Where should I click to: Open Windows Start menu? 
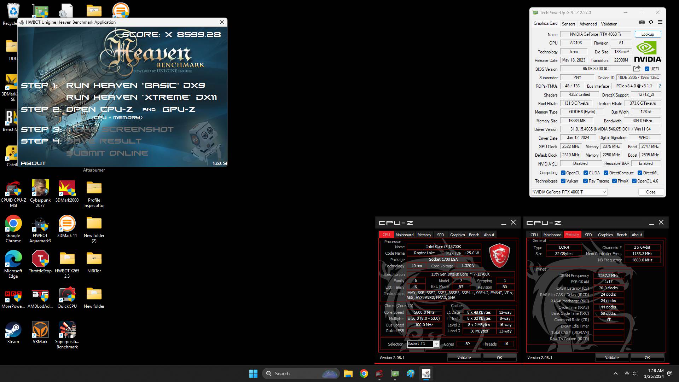[x=253, y=374]
